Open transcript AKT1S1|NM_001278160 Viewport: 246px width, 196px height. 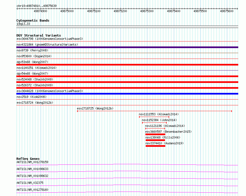(x=32, y=190)
